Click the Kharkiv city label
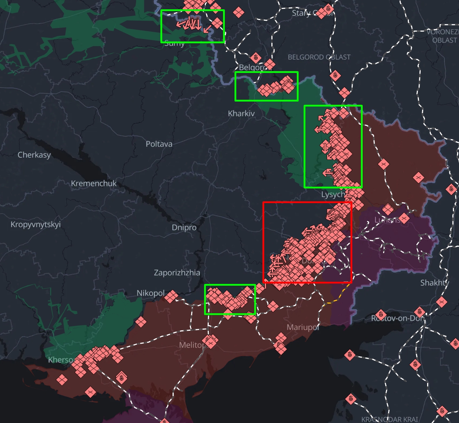 click(241, 113)
